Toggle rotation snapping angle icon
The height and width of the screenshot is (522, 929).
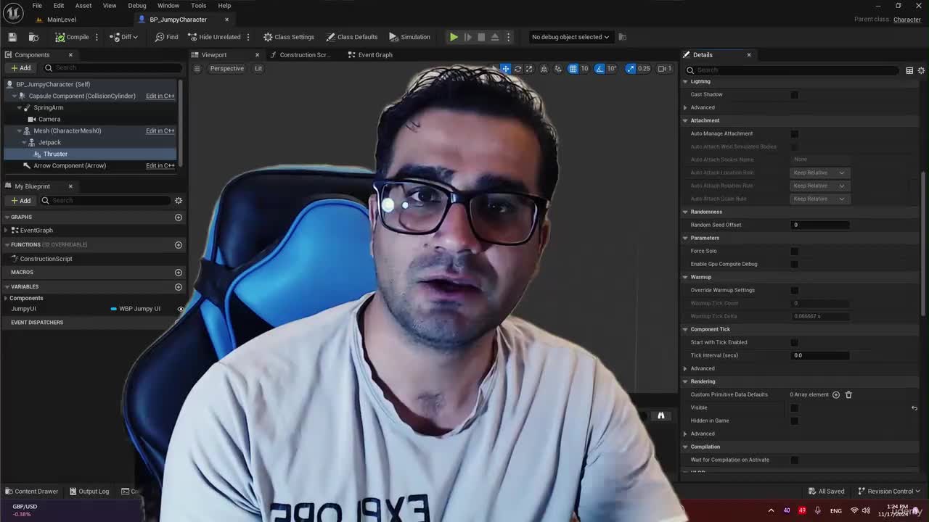(599, 69)
